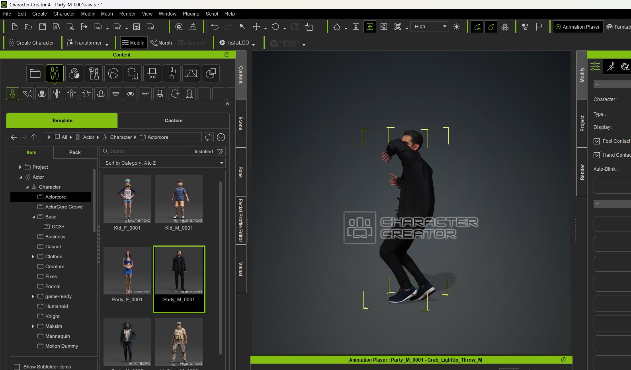The image size is (631, 370).
Task: Open the High render quality dropdown
Action: pos(429,27)
